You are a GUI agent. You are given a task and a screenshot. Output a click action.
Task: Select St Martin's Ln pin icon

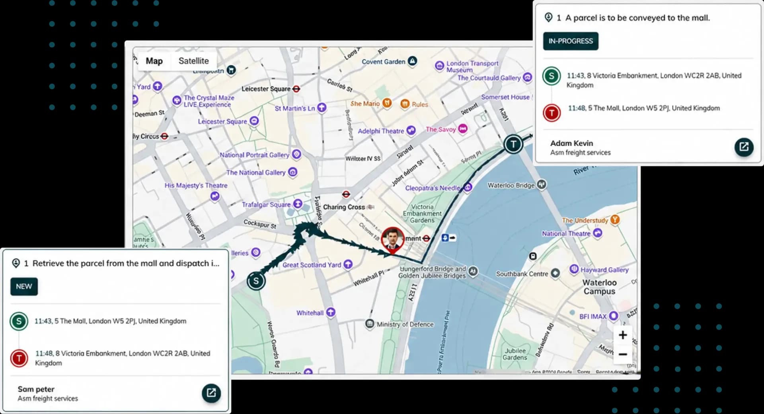pyautogui.click(x=322, y=108)
